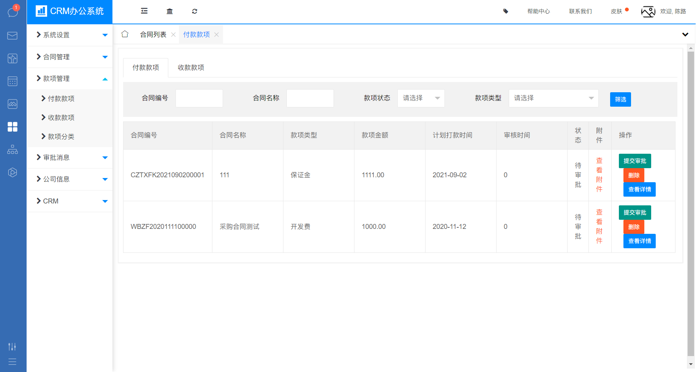
Task: Refresh the page using the refresh icon
Action: [195, 11]
